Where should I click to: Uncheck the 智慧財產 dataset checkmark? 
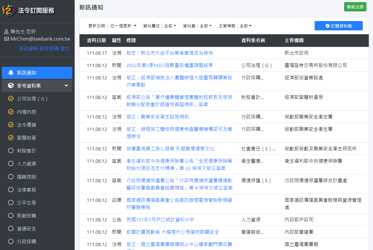pos(11,137)
